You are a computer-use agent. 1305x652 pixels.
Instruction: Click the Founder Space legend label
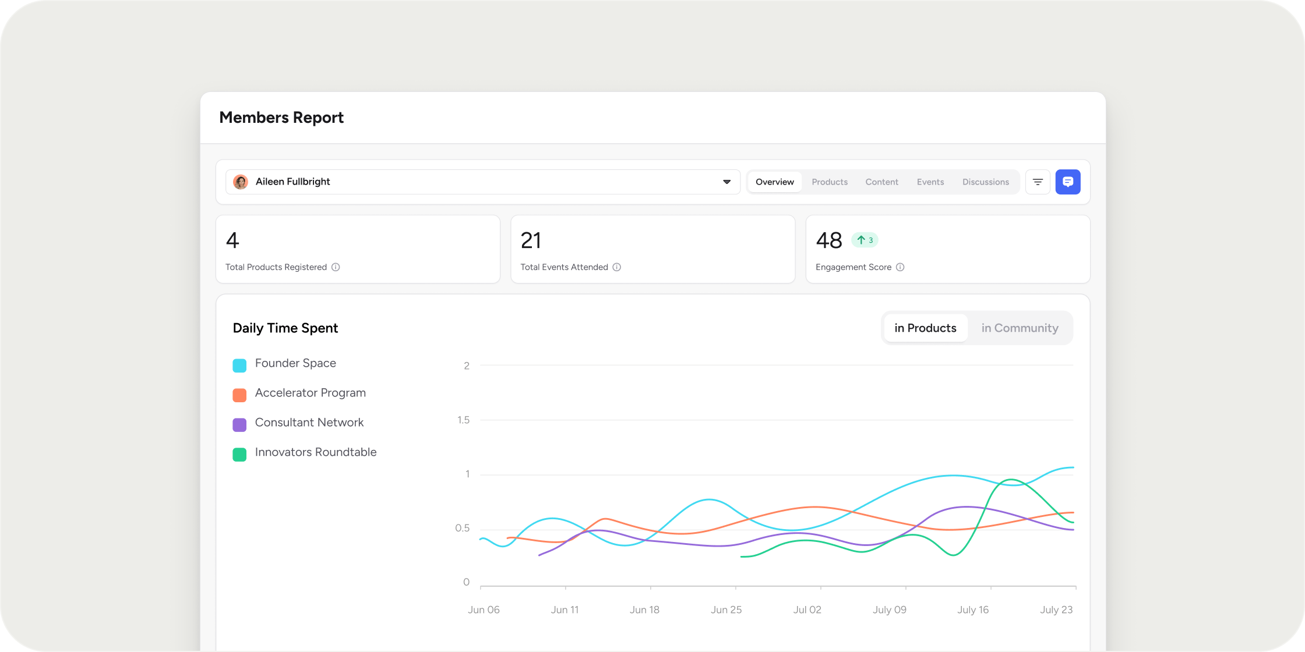click(295, 363)
